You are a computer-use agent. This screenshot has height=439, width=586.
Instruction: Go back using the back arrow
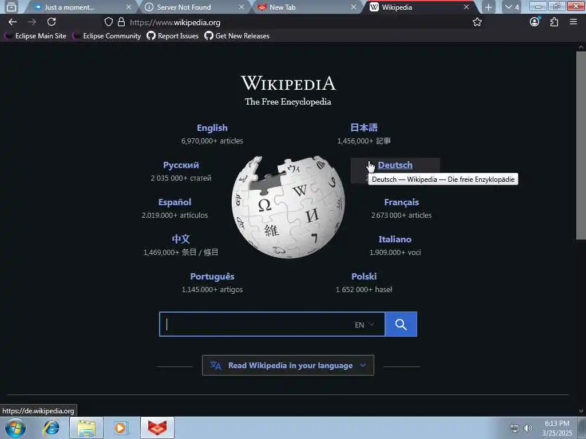13,22
